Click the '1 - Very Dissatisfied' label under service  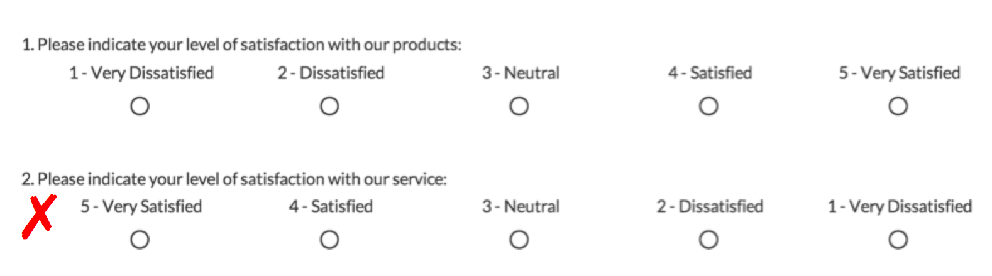tap(900, 206)
